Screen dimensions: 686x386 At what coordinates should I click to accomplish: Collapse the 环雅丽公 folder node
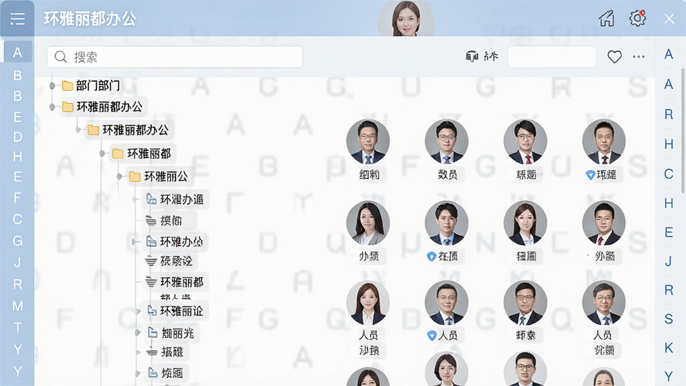[x=119, y=176]
